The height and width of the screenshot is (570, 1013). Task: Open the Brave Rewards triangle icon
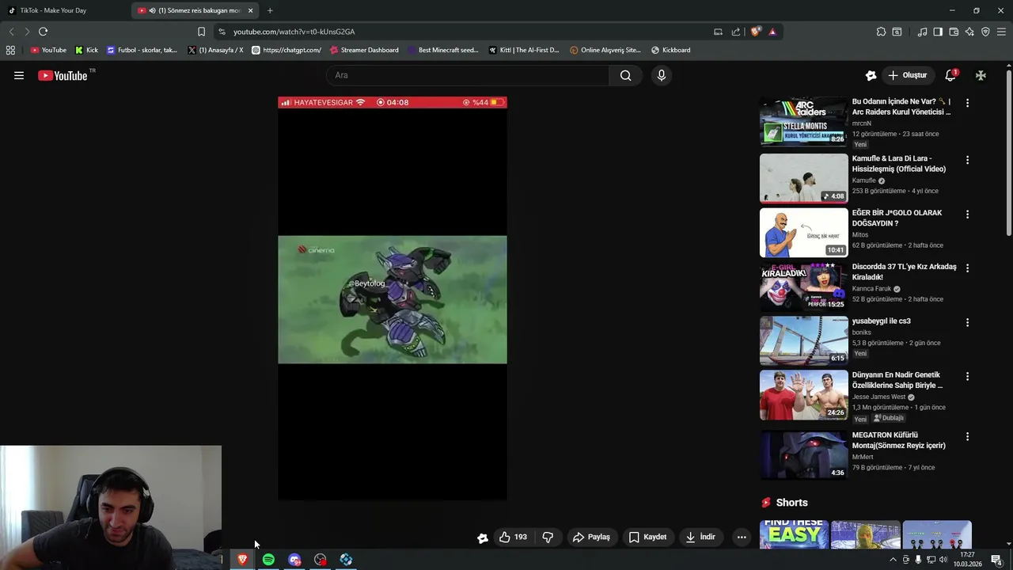772,32
